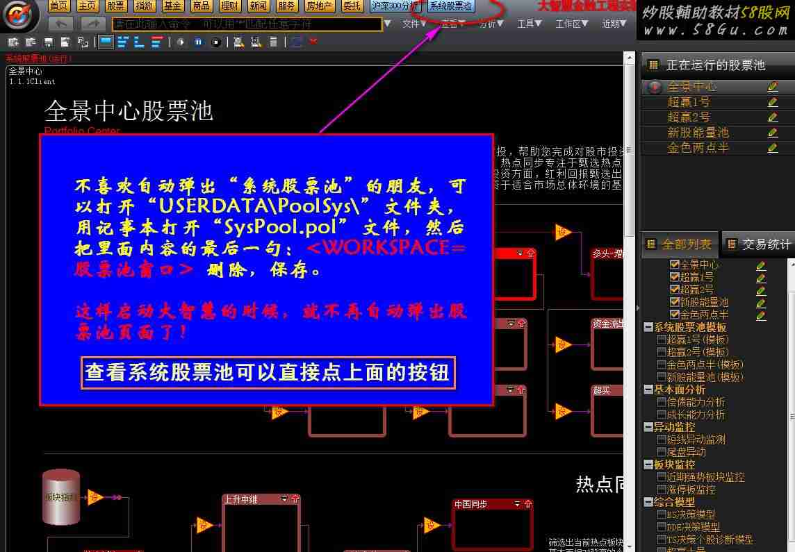This screenshot has height=552, width=795.
Task: Uncheck the 新股能量池 checkbox in the list
Action: pos(674,302)
